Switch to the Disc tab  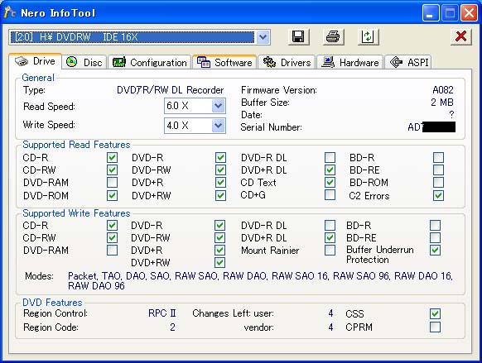tap(84, 62)
